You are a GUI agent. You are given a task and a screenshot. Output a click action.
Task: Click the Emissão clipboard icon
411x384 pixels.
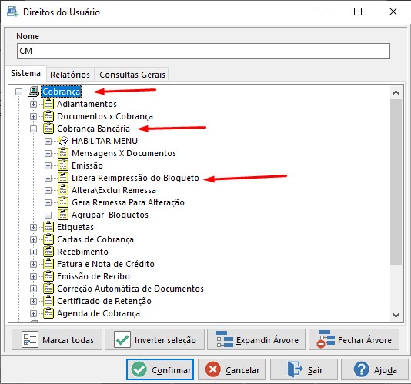click(x=63, y=165)
